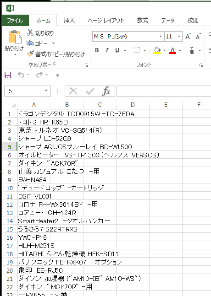Image resolution: width=211 pixels, height=296 pixels.
Task: Click the font name box ＭＳ Ｐゴシック
Action: tap(126, 36)
